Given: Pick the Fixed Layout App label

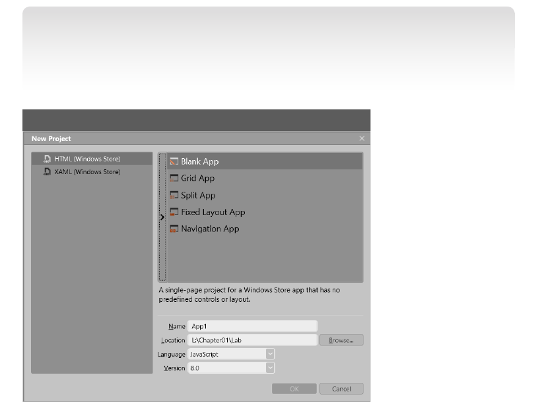Looking at the screenshot, I should click(x=213, y=212).
